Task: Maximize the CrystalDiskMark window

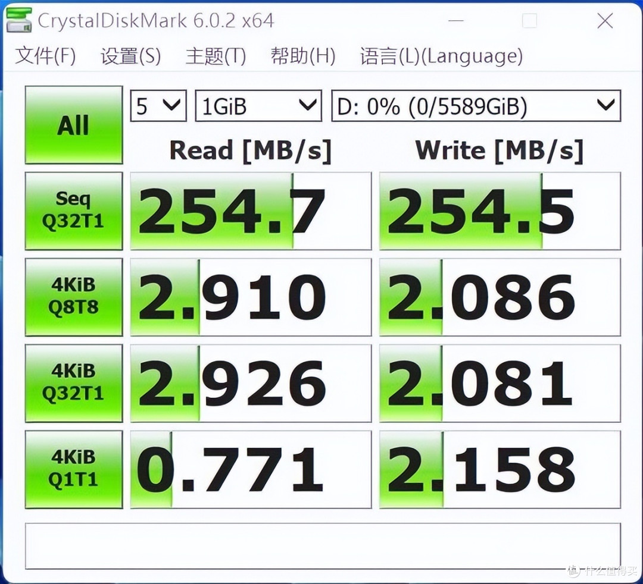Action: pyautogui.click(x=529, y=20)
